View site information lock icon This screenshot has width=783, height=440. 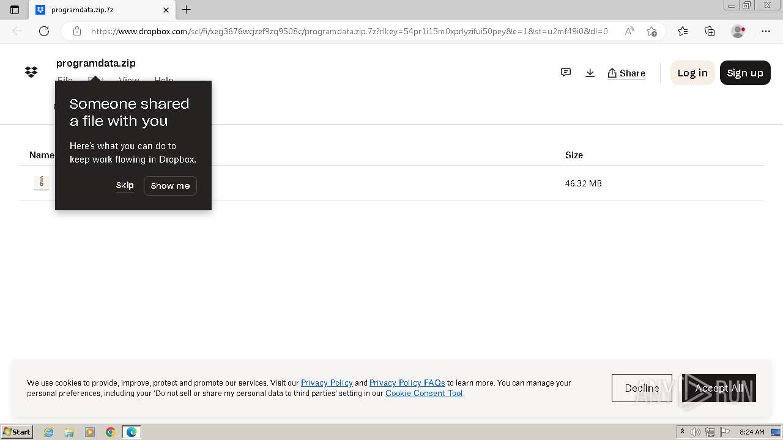77,31
